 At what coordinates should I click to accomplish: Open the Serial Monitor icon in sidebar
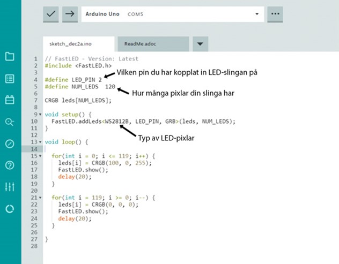pyautogui.click(x=10, y=122)
